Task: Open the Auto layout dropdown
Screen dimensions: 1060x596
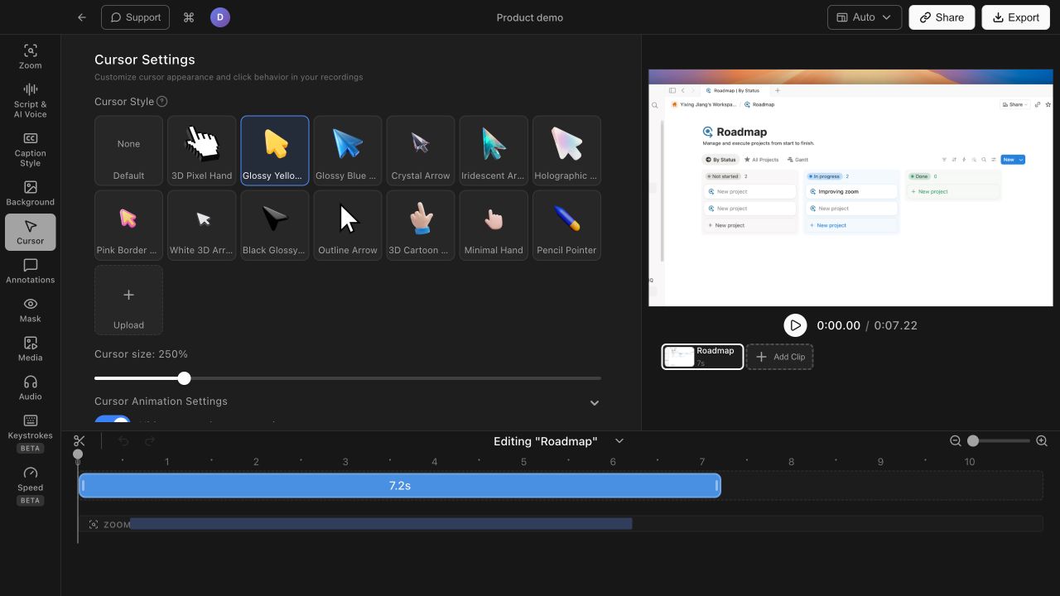Action: 865,17
